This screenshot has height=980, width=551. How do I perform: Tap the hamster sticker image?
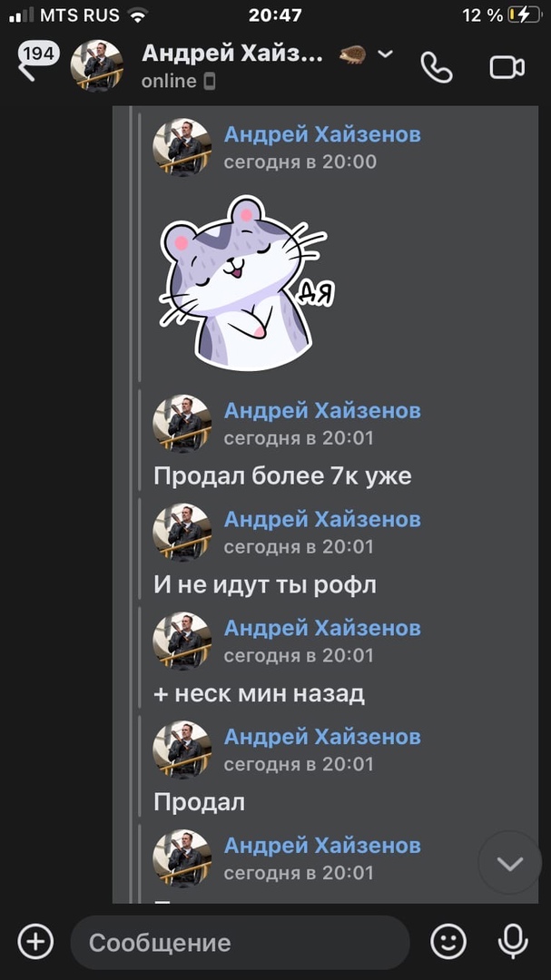coord(246,282)
